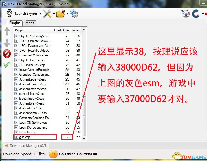Click the plugin list scrollbar thumb

pyautogui.click(x=84, y=116)
